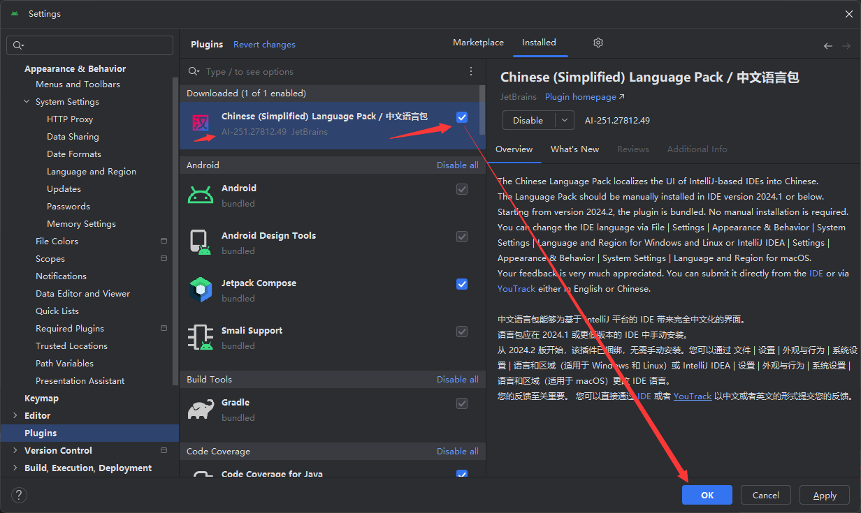Click Disable all for Android group
The width and height of the screenshot is (861, 513).
click(x=458, y=165)
